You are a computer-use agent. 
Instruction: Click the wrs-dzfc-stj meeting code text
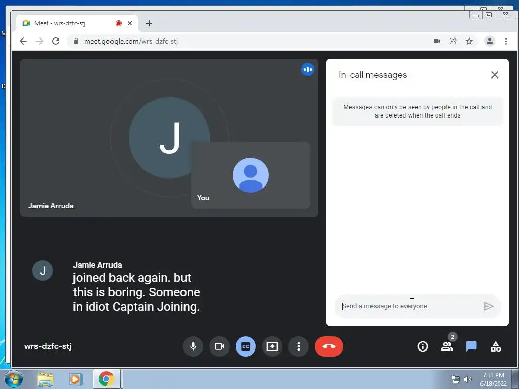coord(48,346)
